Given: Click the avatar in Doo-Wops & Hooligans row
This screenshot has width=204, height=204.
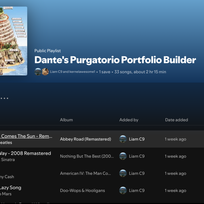Looking at the screenshot, I should (123, 190).
